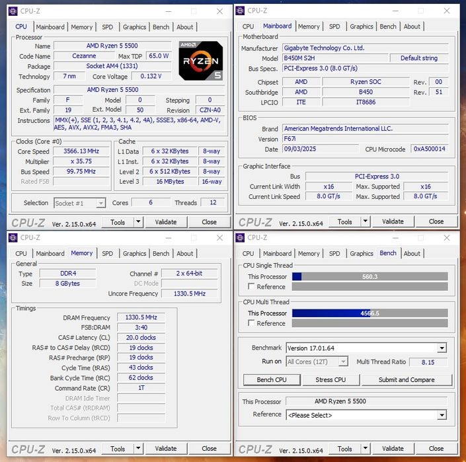The height and width of the screenshot is (462, 466).
Task: Click the Current Link Width value x16
Action: [x=329, y=186]
